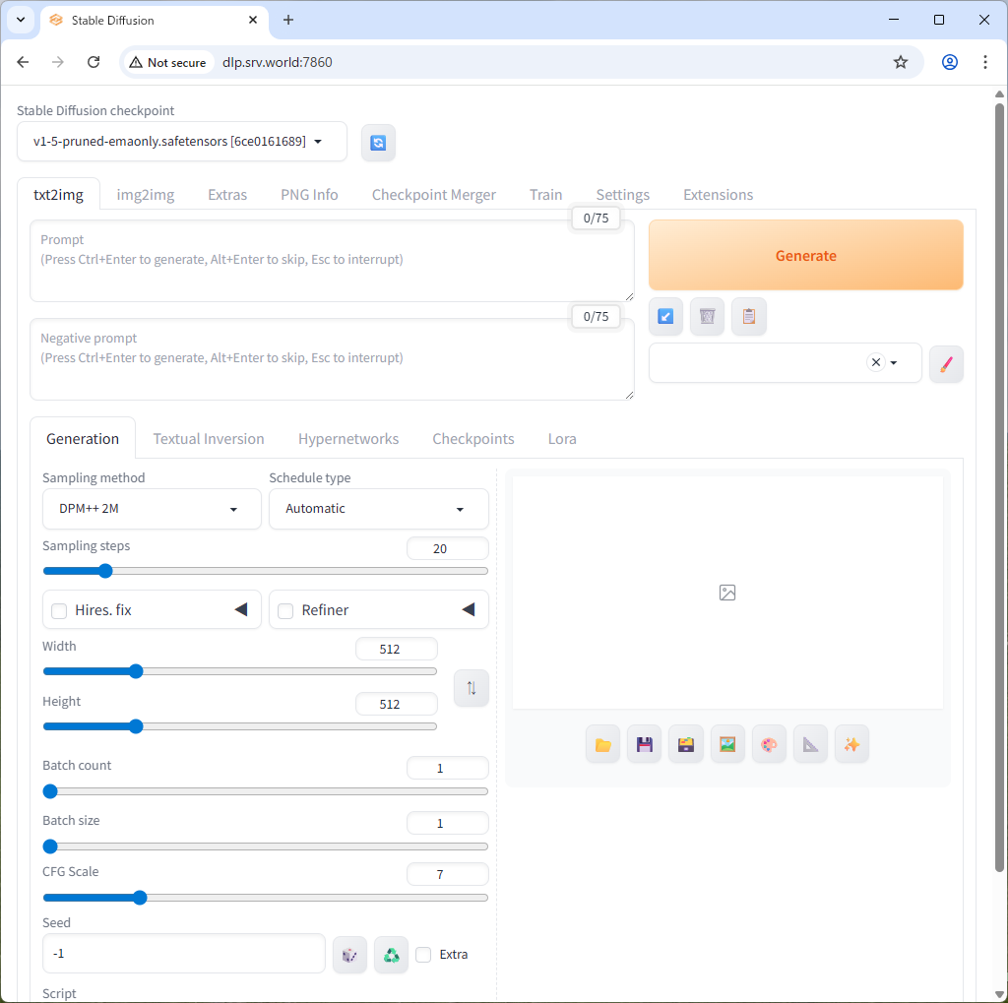Image resolution: width=1008 pixels, height=1003 pixels.
Task: Switch to the img2img tab
Action: tap(145, 194)
